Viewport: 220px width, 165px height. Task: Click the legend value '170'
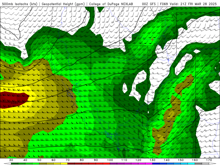click(x=209, y=160)
